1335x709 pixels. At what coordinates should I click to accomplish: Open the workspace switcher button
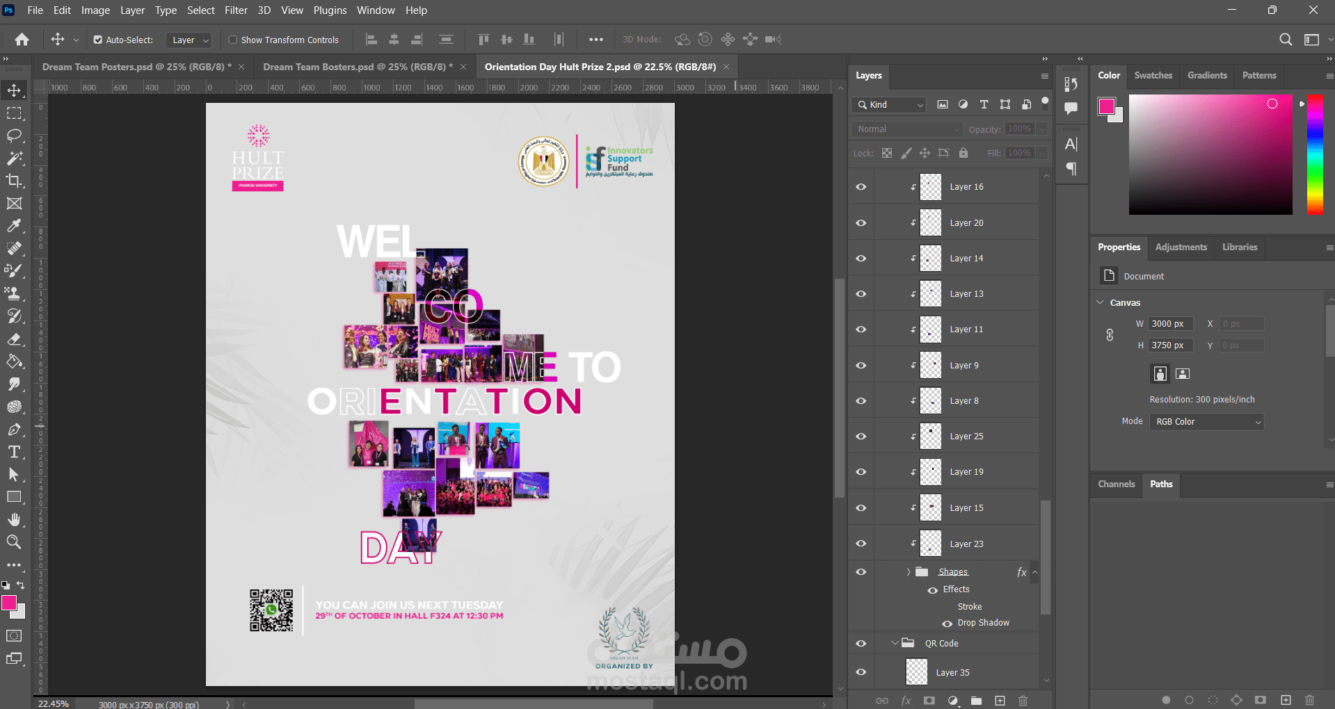click(x=1313, y=40)
